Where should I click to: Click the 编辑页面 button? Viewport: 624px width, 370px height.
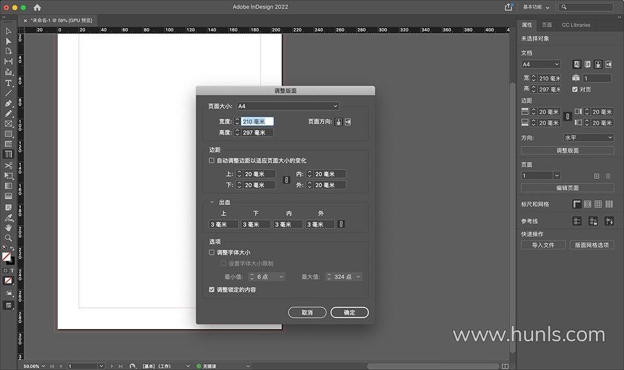[x=567, y=187]
